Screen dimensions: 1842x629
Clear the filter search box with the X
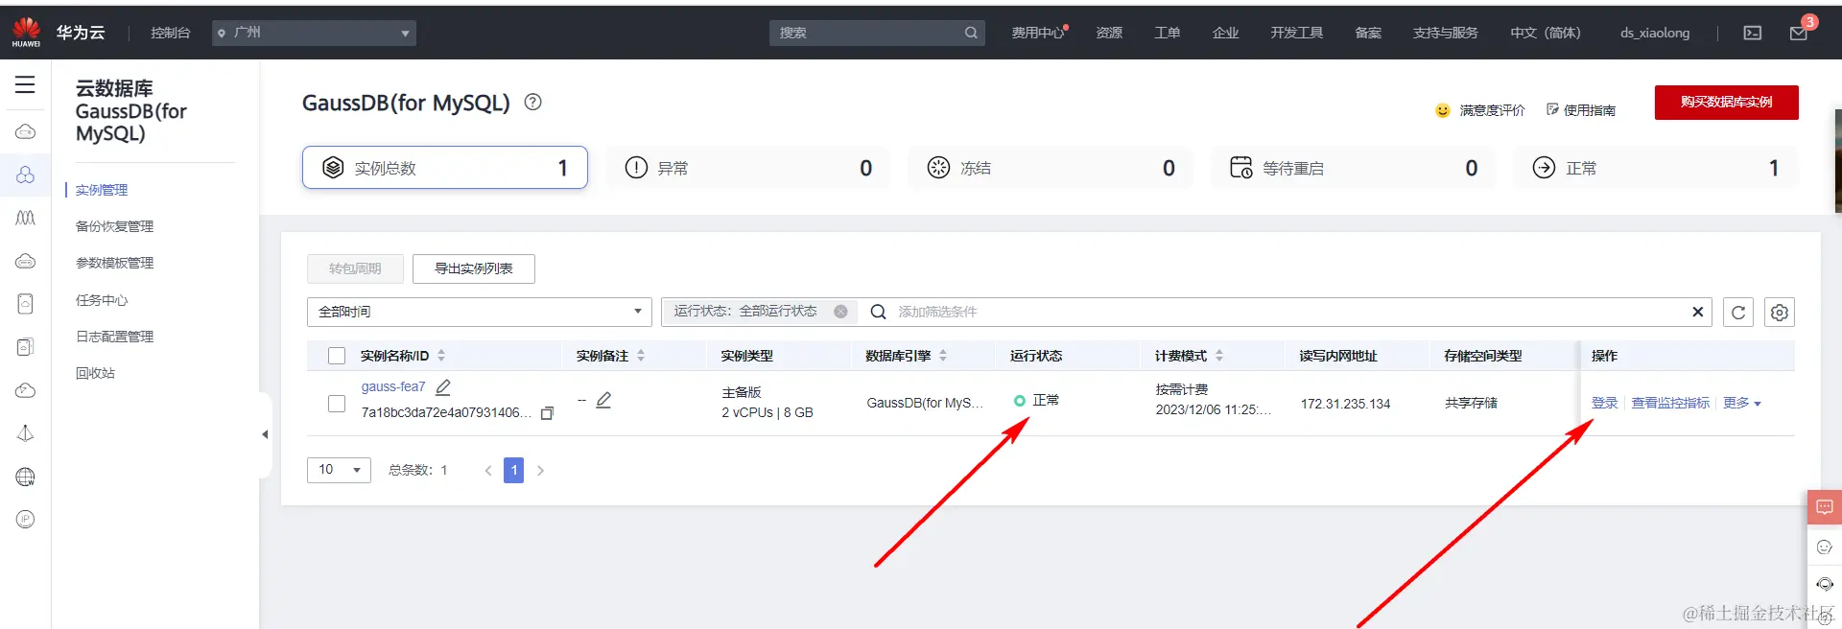tap(1697, 312)
